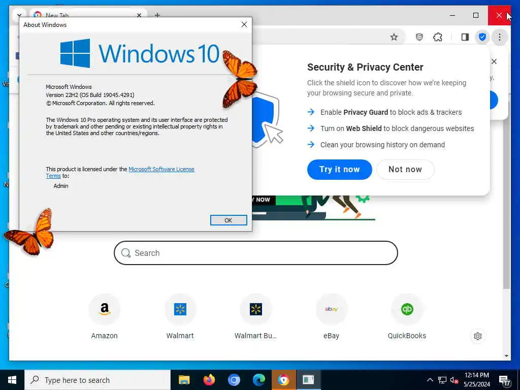Launch Microsoft Edge from the taskbar
The image size is (520, 390).
[258, 380]
